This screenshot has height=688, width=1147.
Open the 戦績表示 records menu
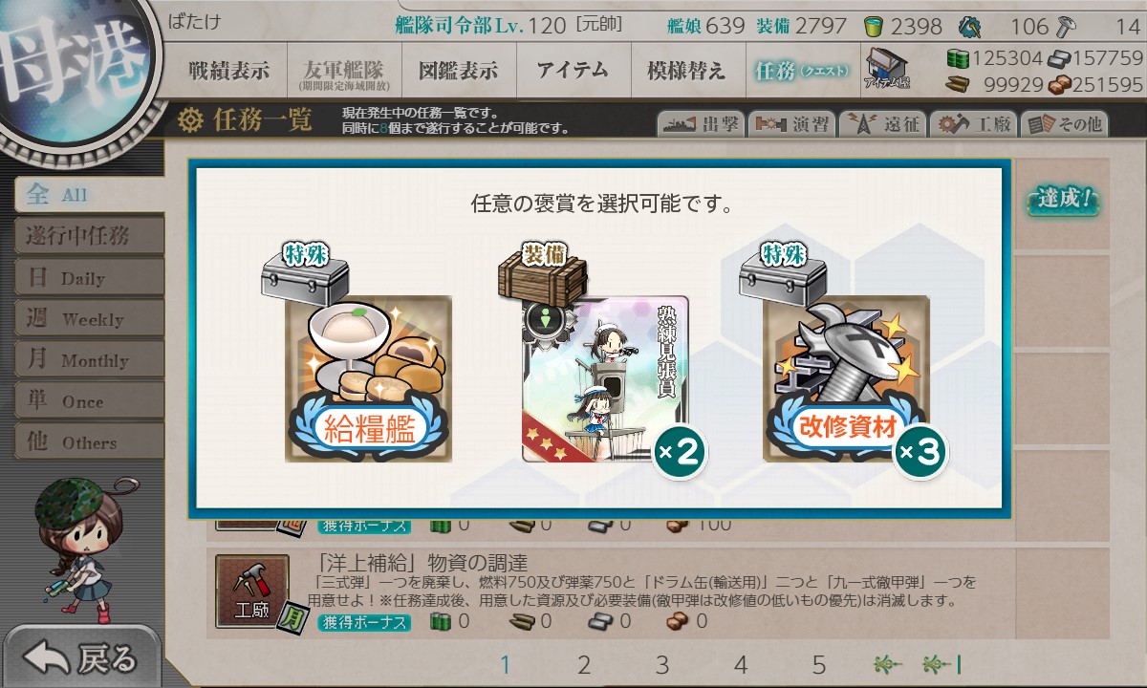(229, 71)
